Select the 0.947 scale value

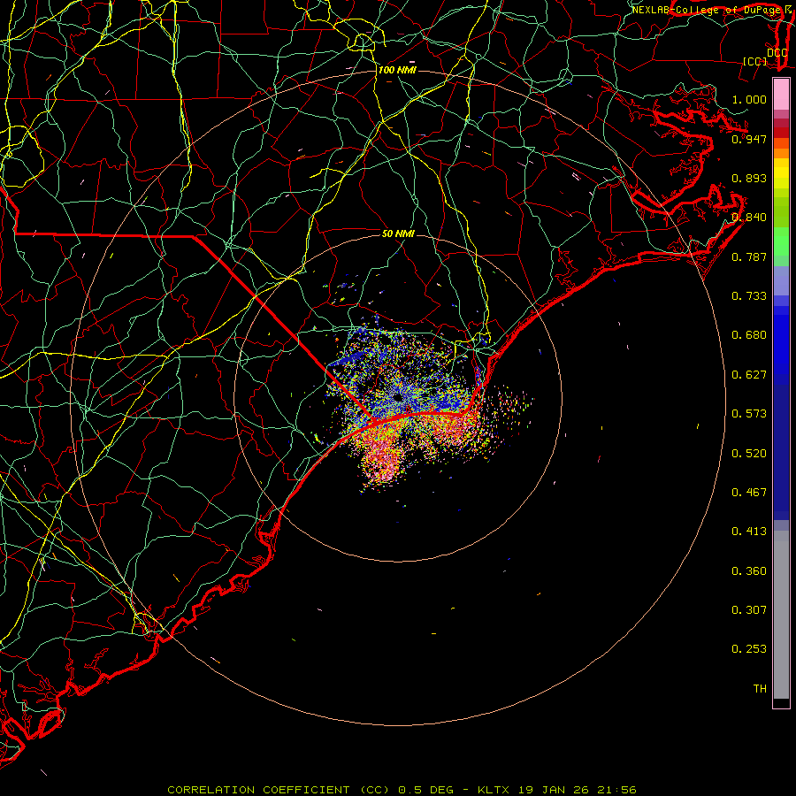(x=749, y=139)
